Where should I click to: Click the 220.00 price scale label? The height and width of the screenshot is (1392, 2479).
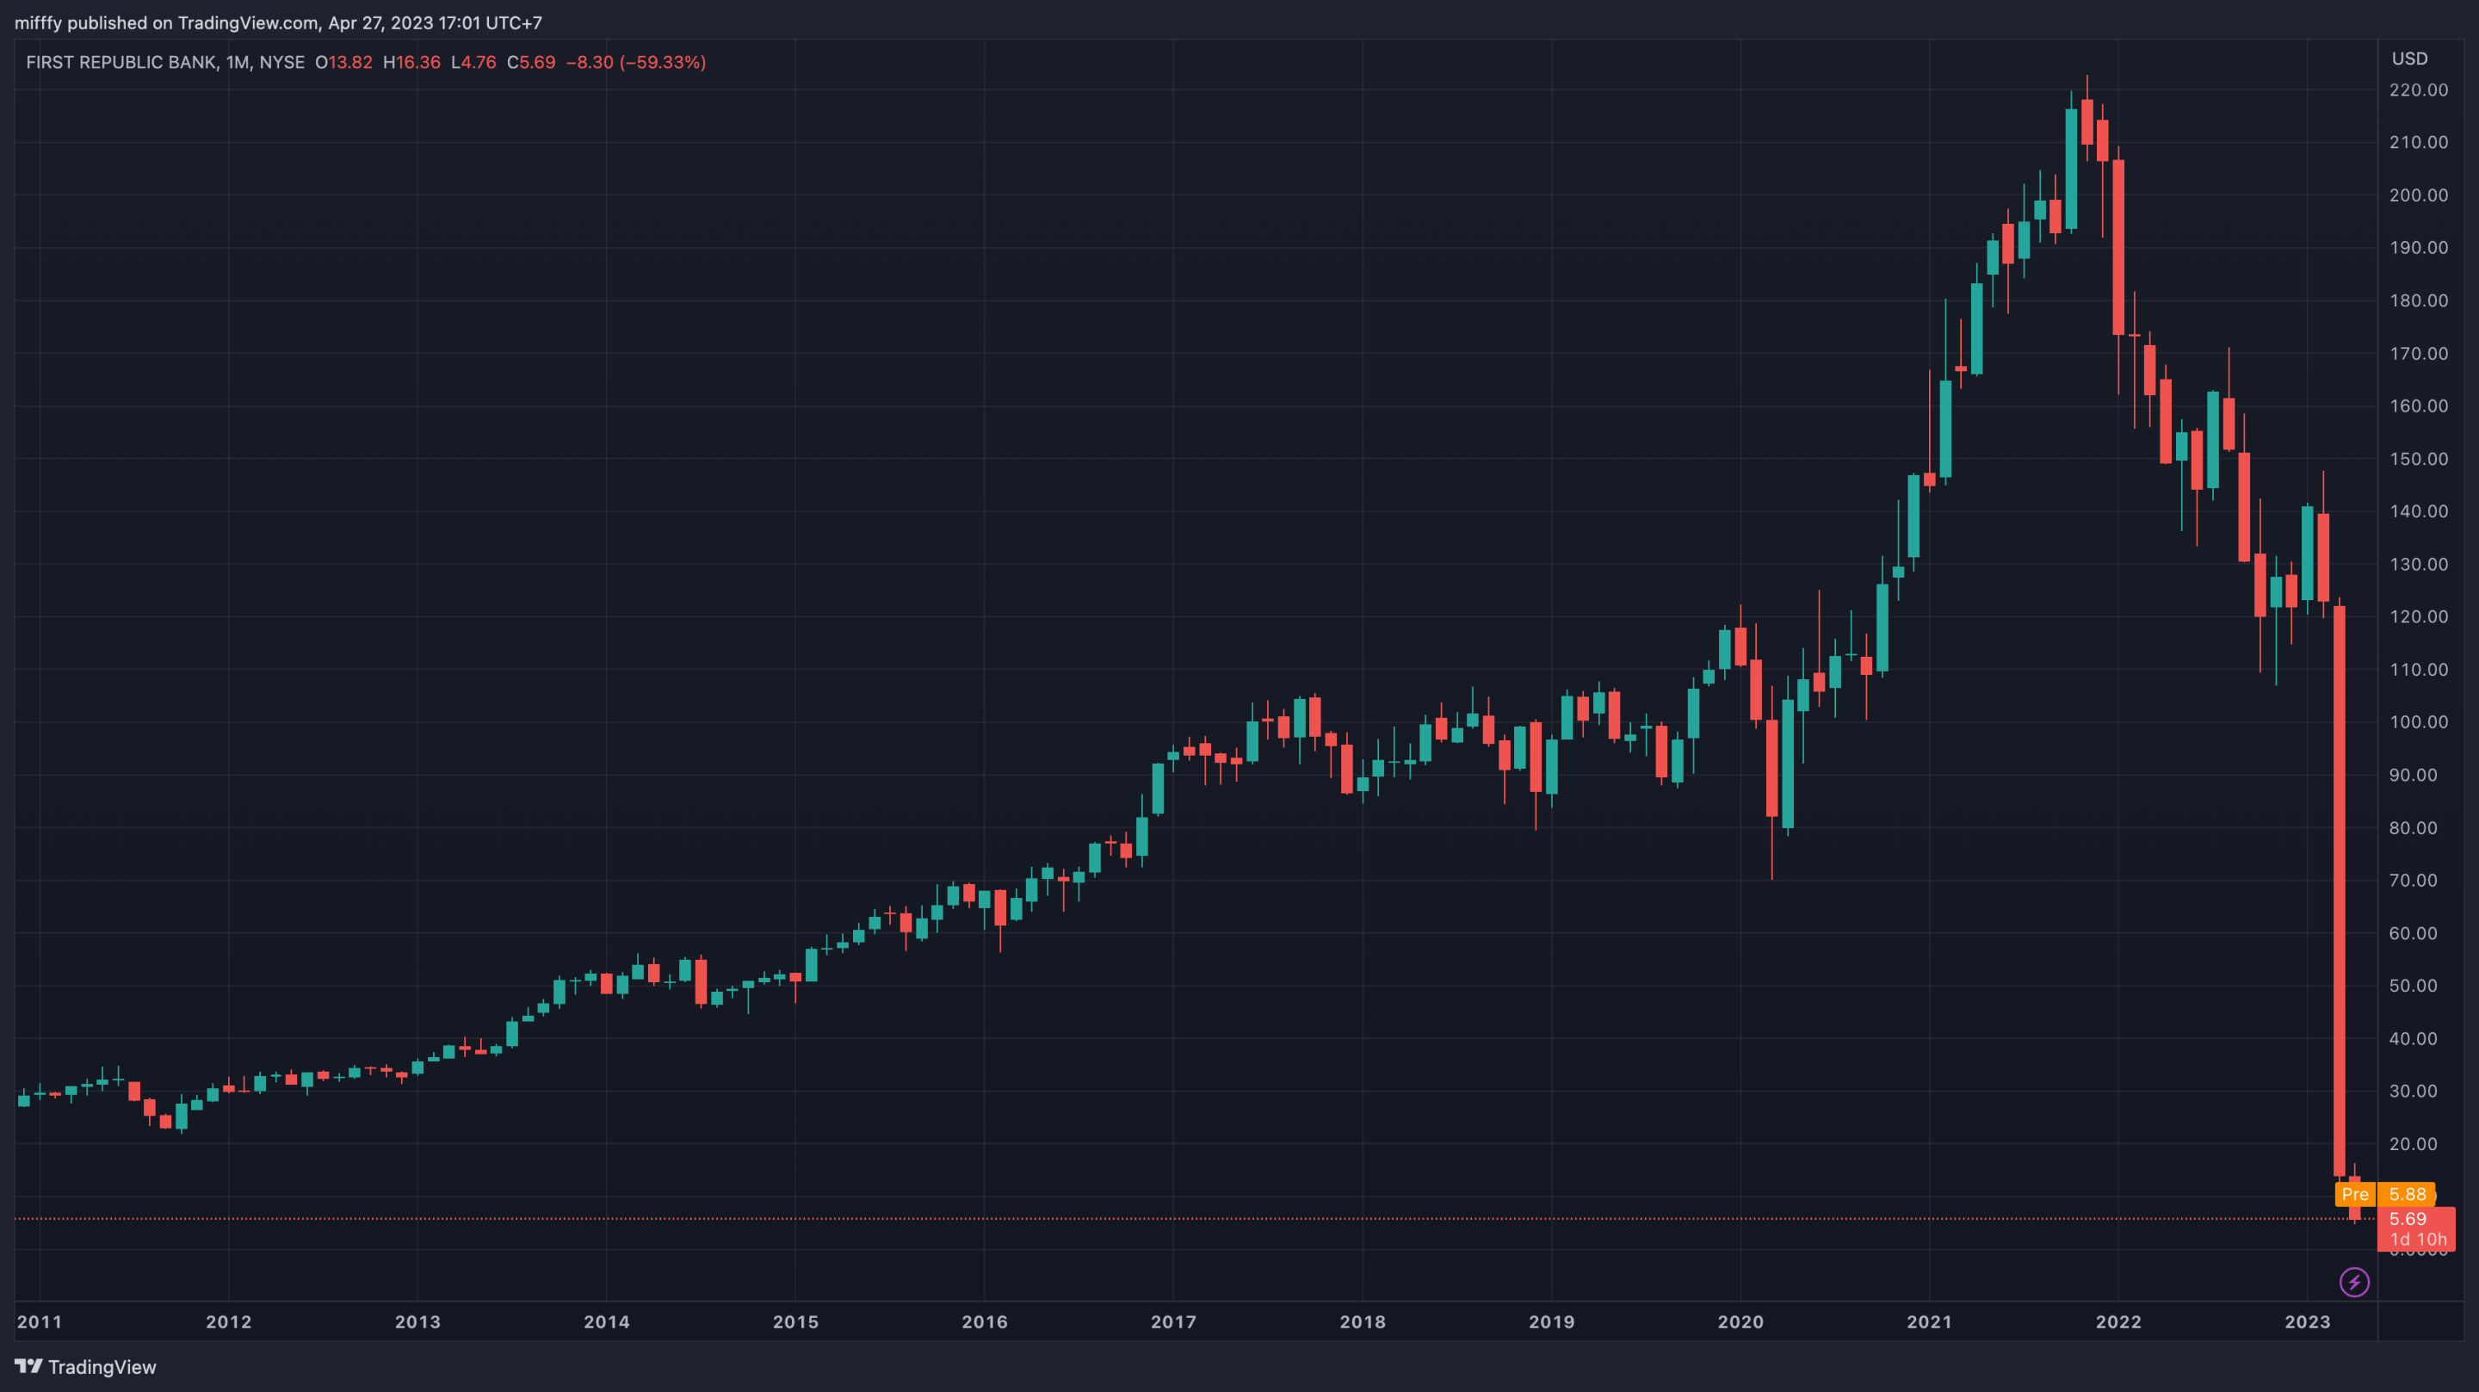(x=2419, y=90)
